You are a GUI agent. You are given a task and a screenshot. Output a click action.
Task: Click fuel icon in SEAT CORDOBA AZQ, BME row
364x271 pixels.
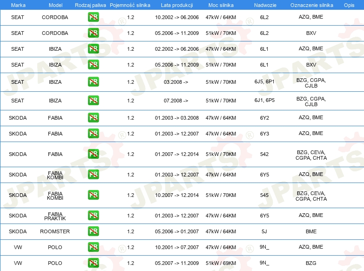(x=93, y=17)
